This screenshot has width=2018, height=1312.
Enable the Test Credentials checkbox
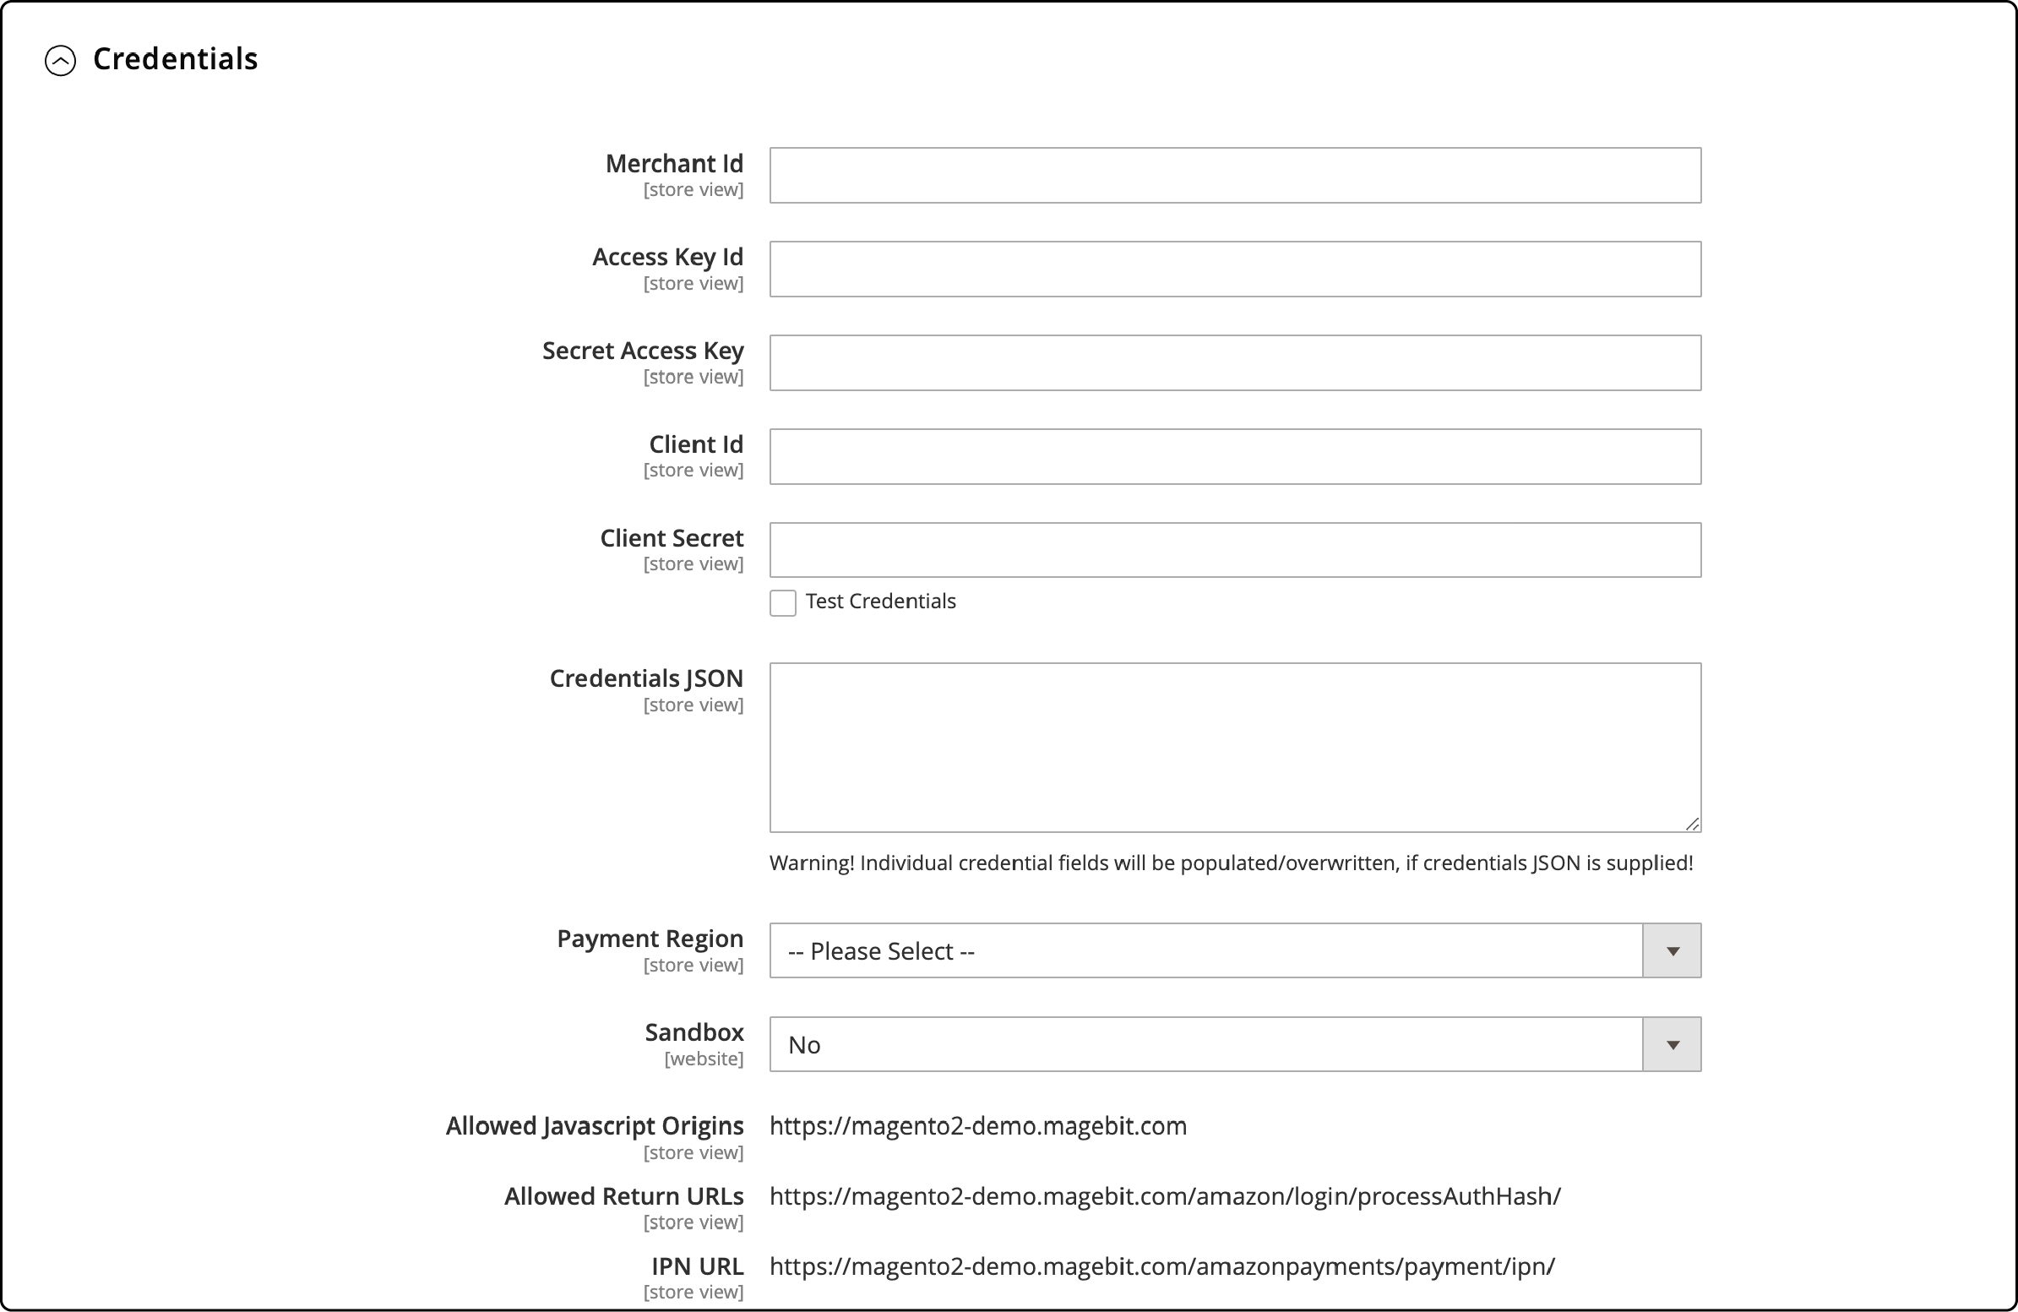[781, 602]
